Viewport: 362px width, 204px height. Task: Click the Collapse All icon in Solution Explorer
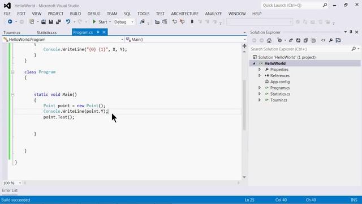(305, 40)
